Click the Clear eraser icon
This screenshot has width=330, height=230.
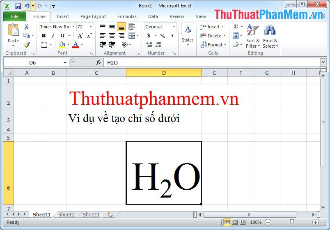236,45
